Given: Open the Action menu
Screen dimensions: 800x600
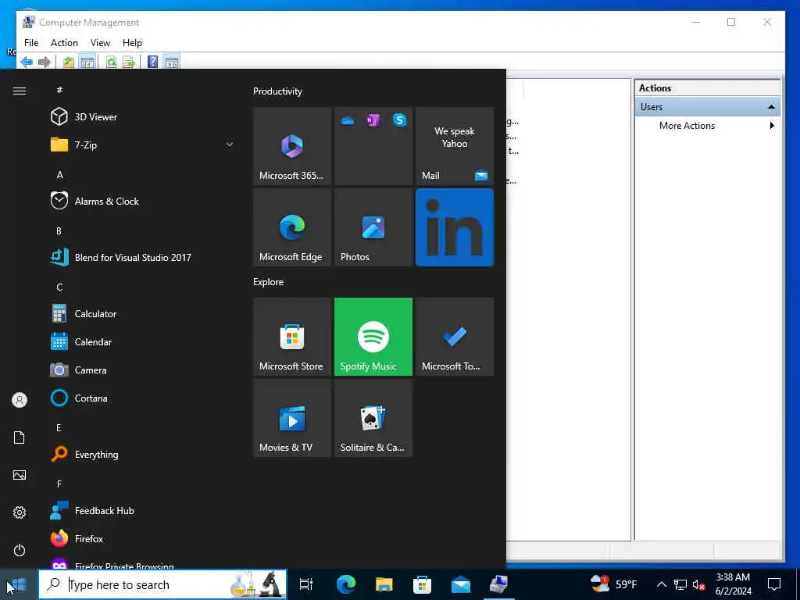Looking at the screenshot, I should 64,43.
